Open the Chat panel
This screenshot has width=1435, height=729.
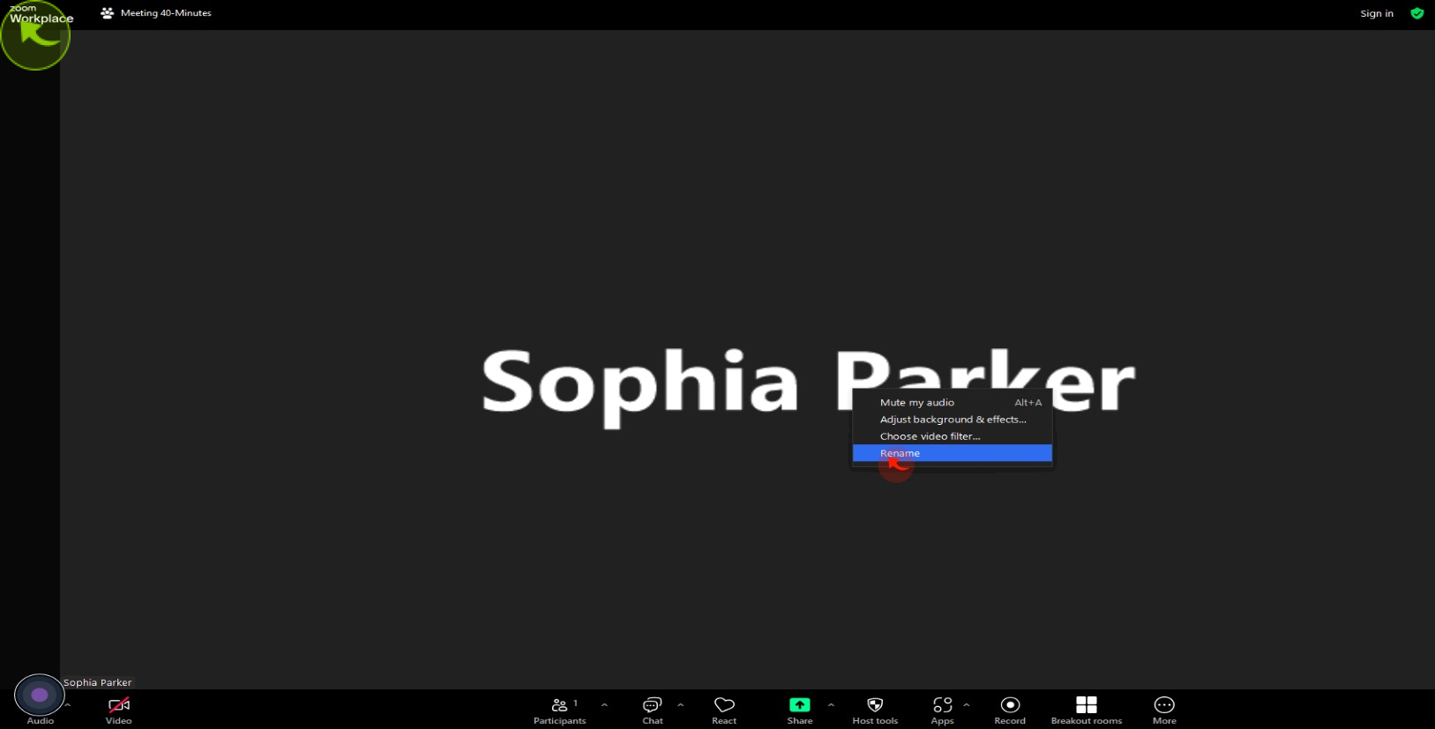[653, 710]
